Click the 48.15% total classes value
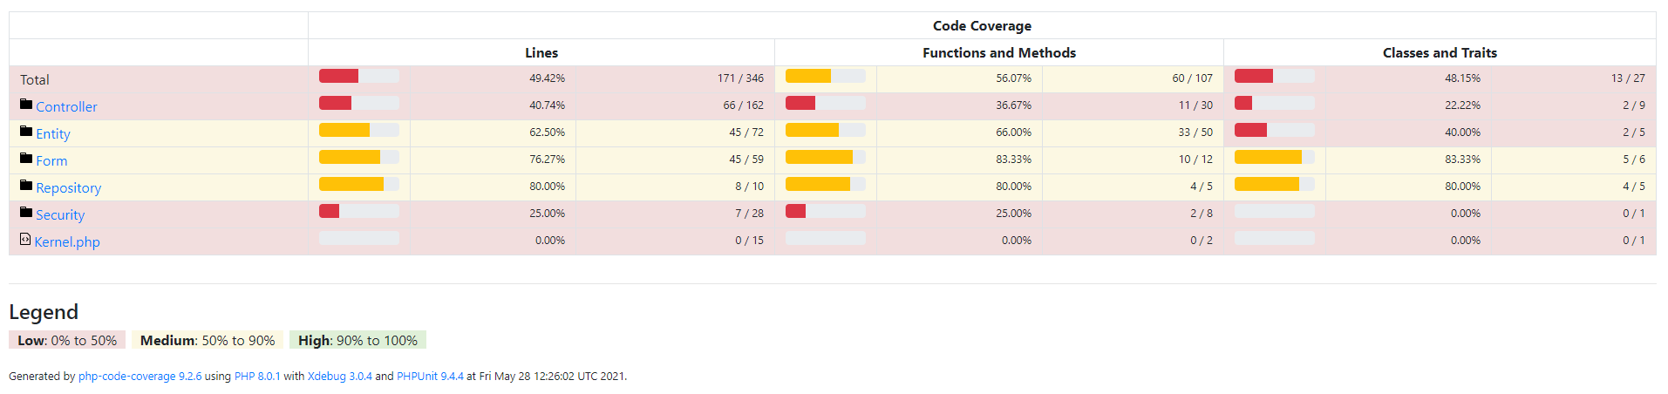This screenshot has height=394, width=1668. point(1462,78)
